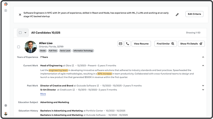
Task: Open bulk selection dropdown arrow
Action: click(25, 33)
